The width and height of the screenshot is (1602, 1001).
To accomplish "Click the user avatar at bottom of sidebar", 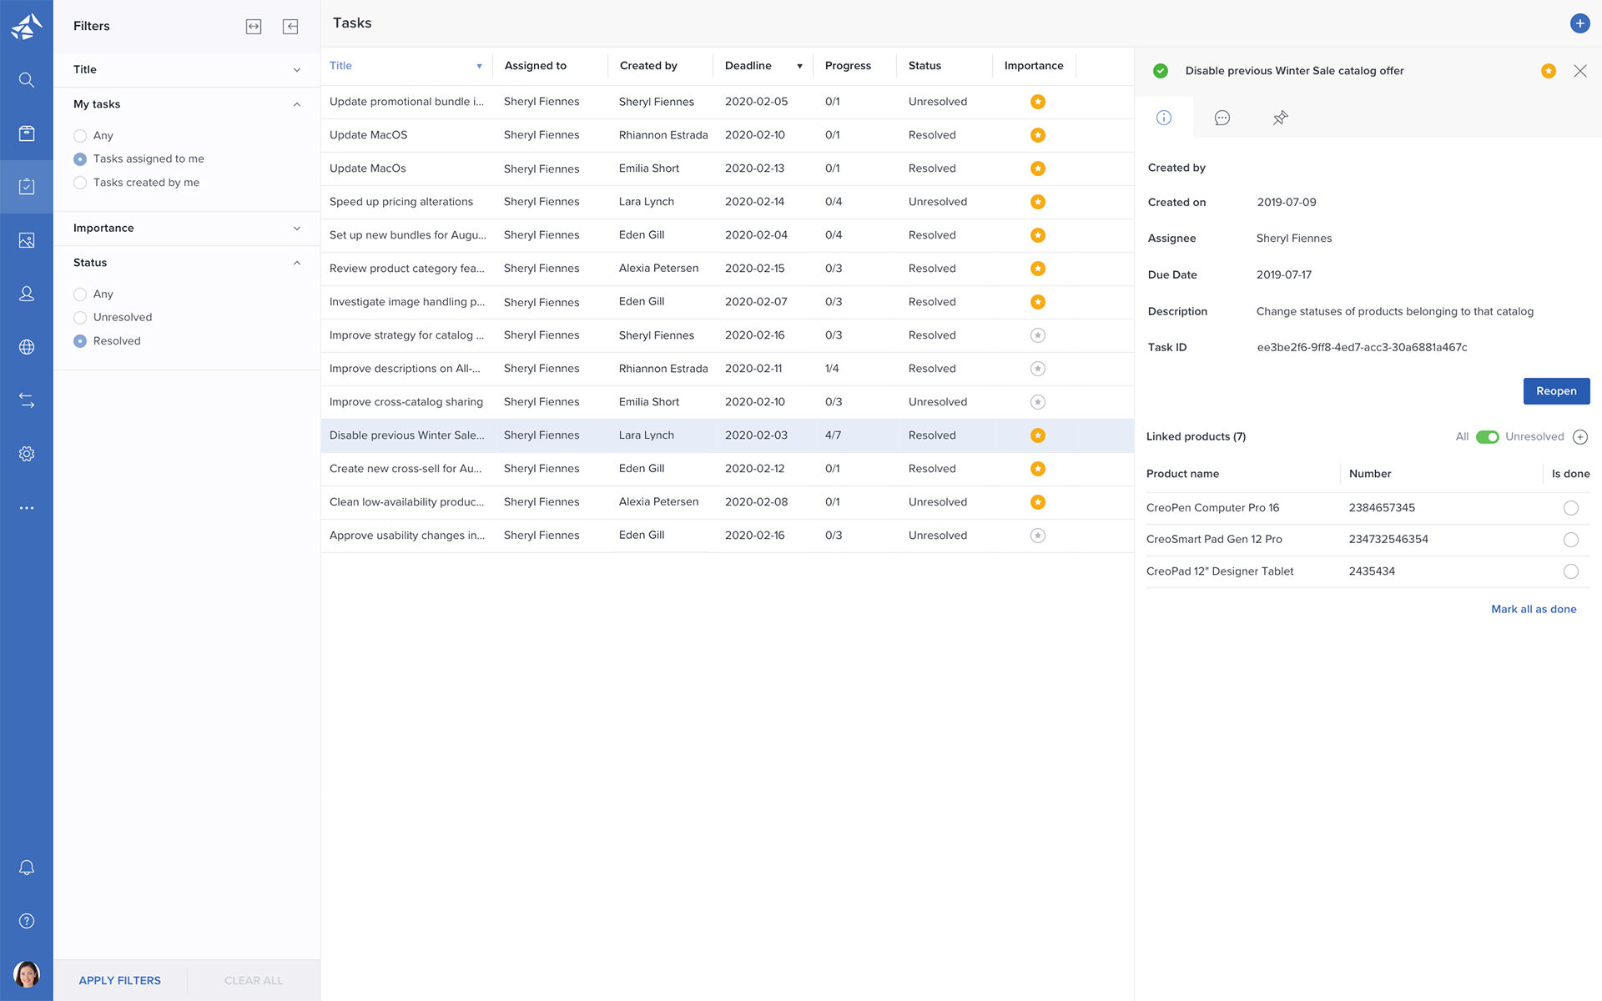I will coord(27,974).
